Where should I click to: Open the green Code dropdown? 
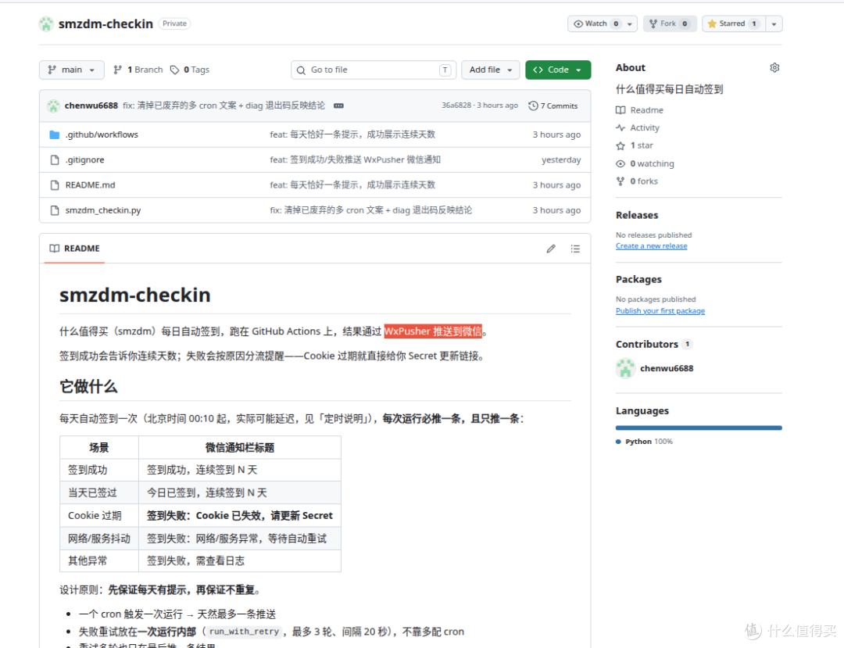(x=558, y=70)
